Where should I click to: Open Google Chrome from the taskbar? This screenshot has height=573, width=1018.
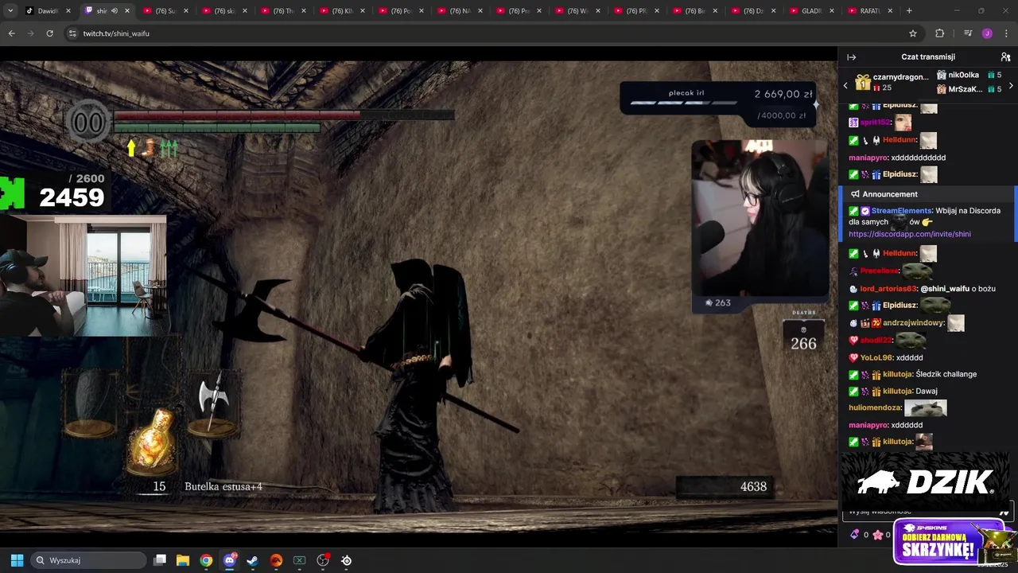206,560
